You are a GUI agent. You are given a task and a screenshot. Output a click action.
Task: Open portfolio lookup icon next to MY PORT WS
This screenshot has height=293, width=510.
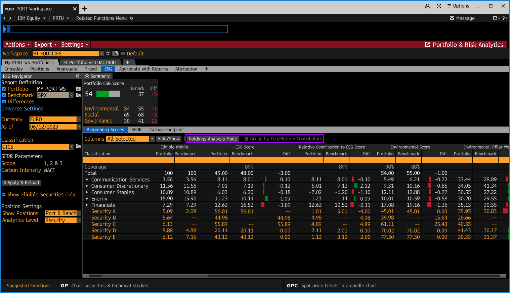point(78,89)
